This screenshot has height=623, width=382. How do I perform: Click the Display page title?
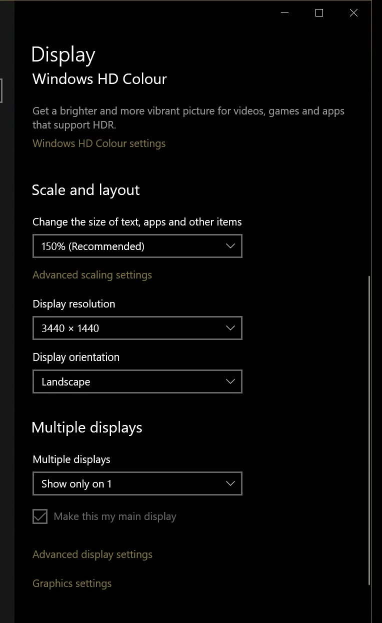coord(63,54)
